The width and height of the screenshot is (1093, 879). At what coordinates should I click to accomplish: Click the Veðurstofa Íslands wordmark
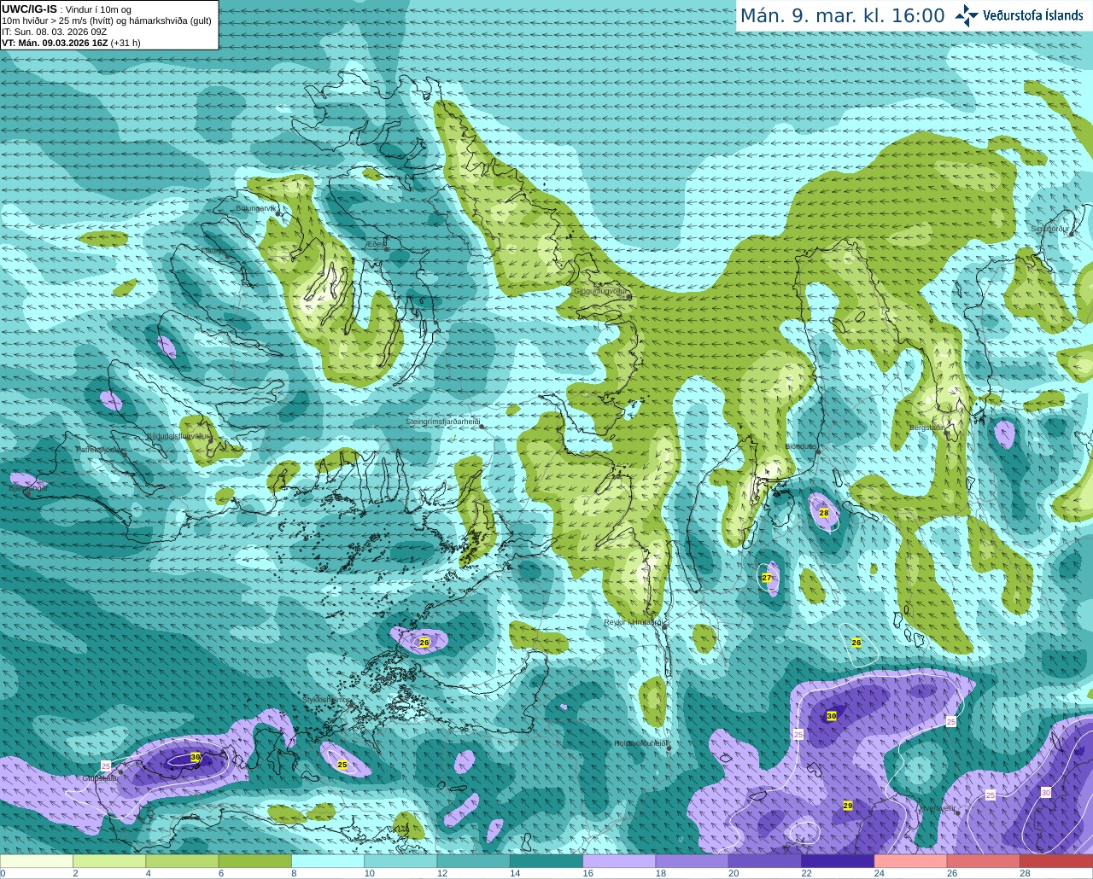tap(1032, 15)
